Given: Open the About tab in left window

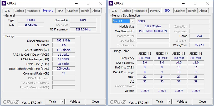Looking at the screenshot, I should (96, 11).
